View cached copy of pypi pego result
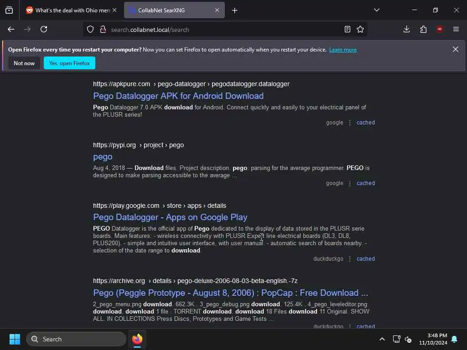This screenshot has height=350, width=467. pos(366,183)
